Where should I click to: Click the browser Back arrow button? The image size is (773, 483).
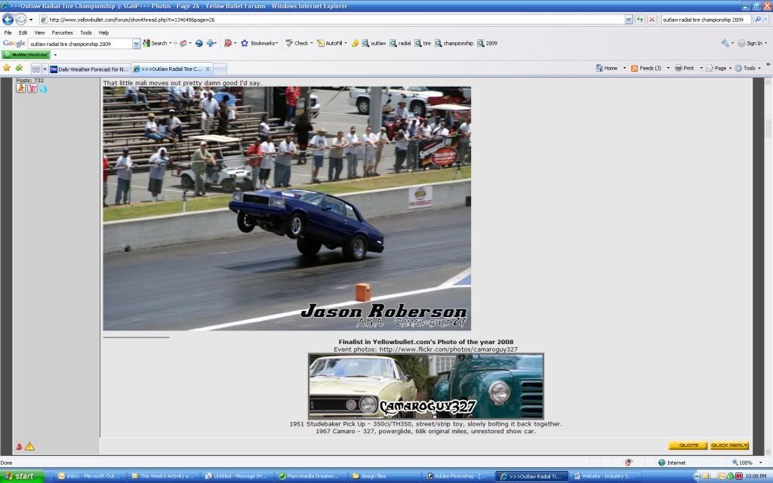click(x=8, y=20)
